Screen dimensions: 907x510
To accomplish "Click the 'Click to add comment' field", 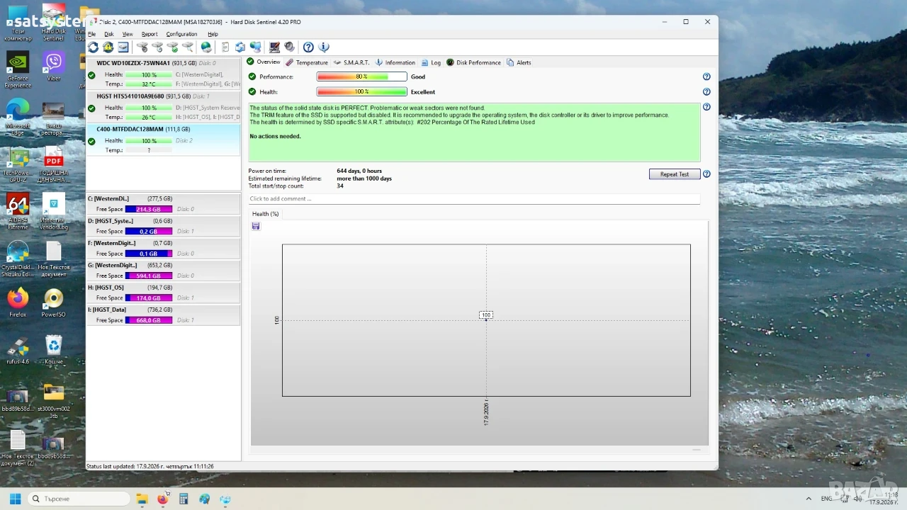I will (473, 199).
